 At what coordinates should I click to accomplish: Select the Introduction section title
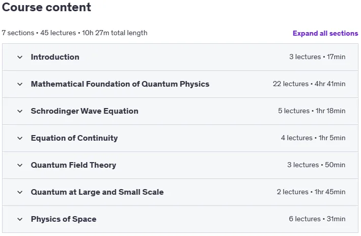(x=55, y=57)
